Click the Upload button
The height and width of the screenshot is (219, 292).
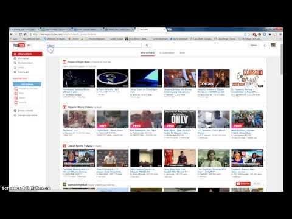click(254, 45)
